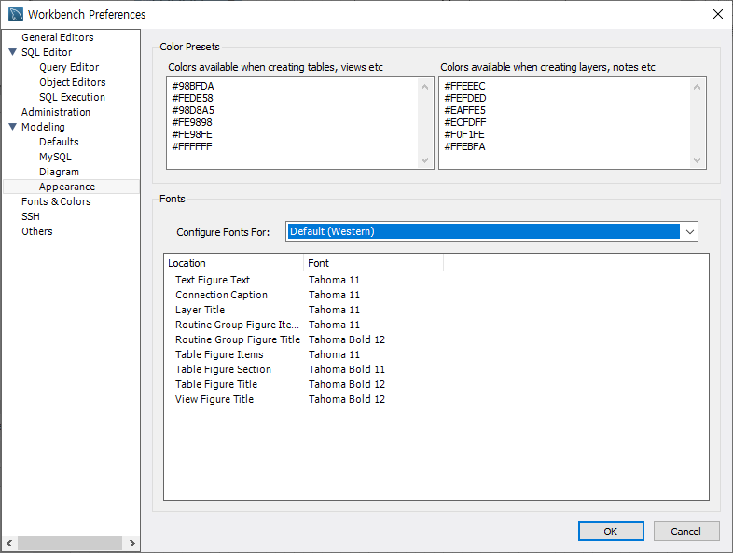Open the MySQL modeling page

(55, 157)
